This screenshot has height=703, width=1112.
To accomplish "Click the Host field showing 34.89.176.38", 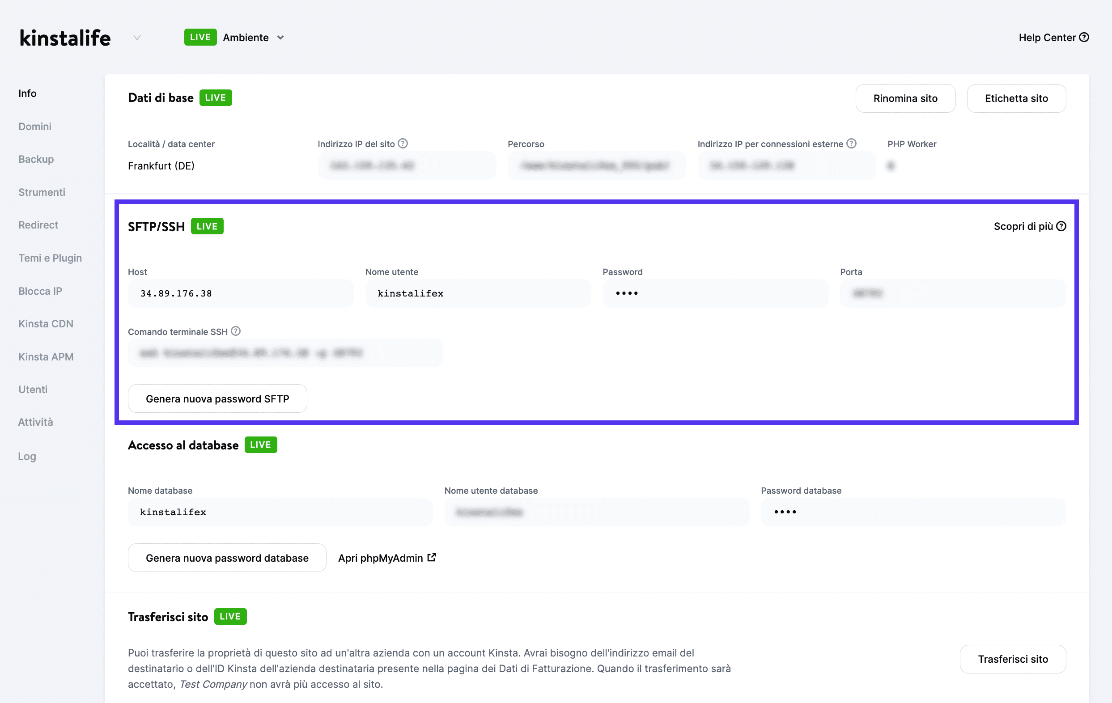I will click(x=241, y=292).
